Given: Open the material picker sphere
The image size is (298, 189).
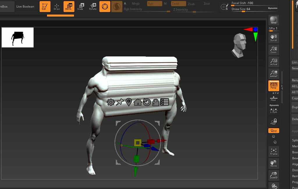Looking at the screenshot, I should click(116, 6).
